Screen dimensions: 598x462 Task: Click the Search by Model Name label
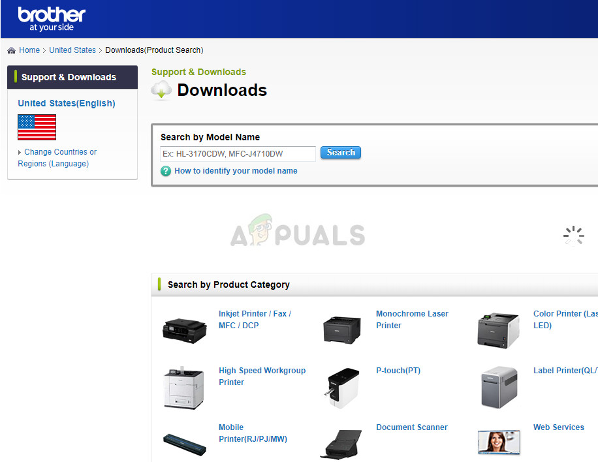coord(210,137)
